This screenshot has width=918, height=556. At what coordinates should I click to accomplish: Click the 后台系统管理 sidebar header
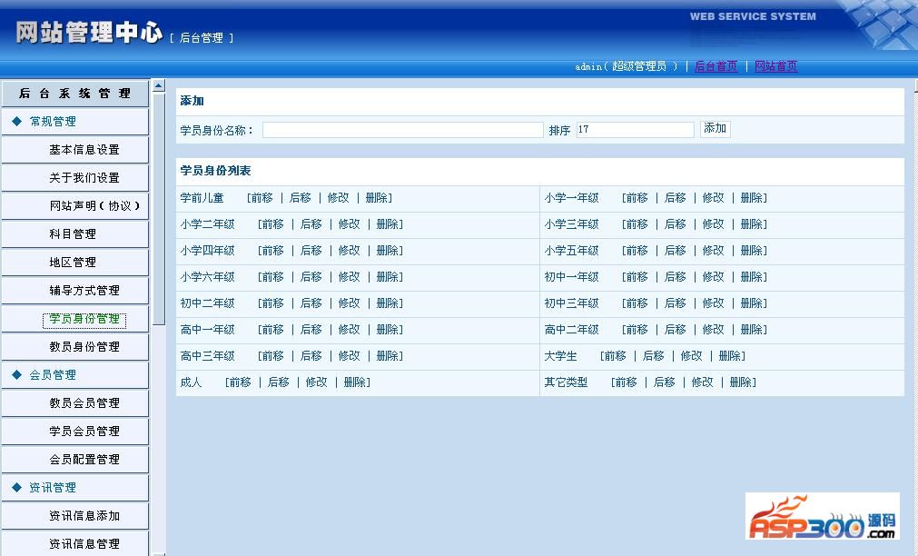click(x=75, y=94)
